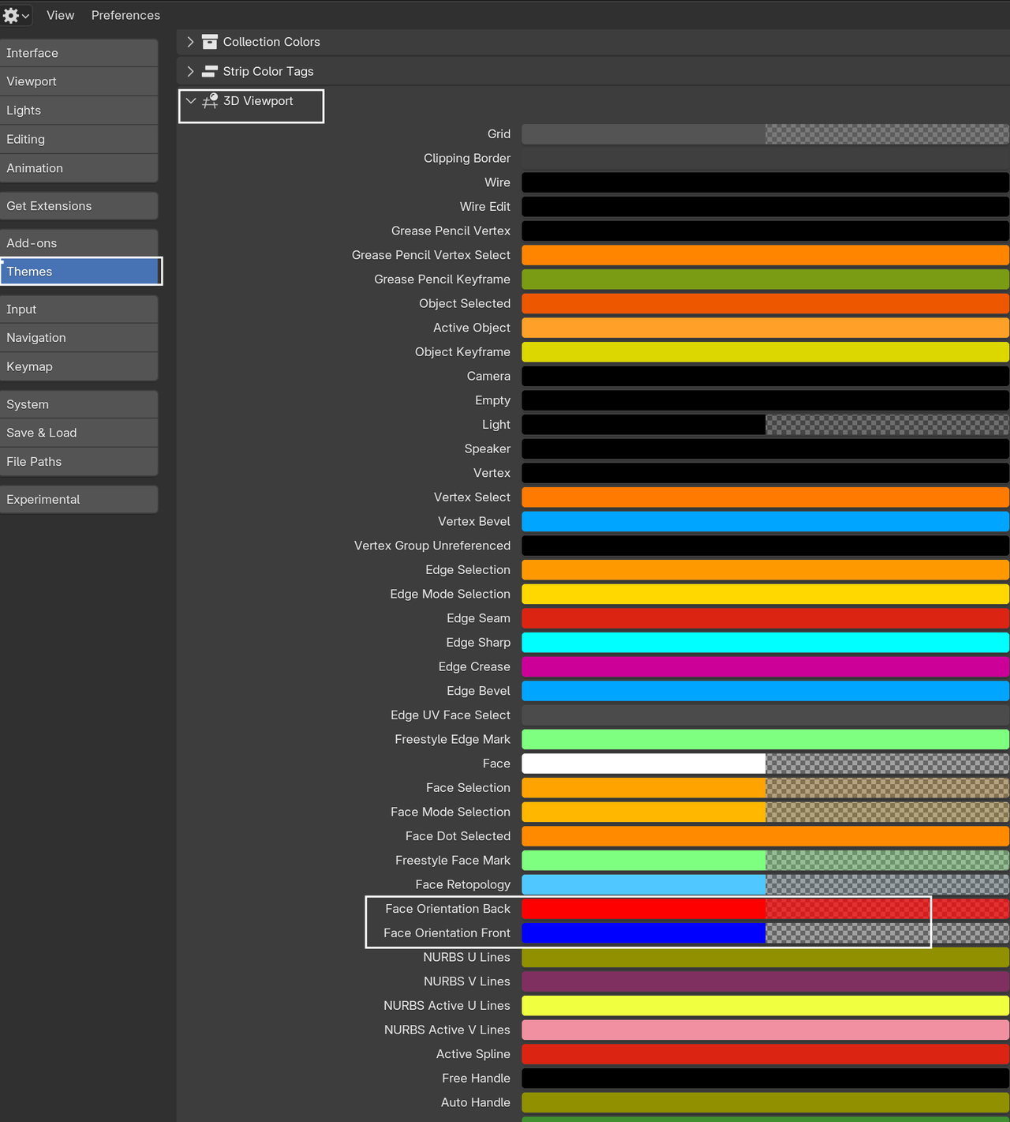Switch to the Animation section
This screenshot has height=1122, width=1010.
coord(79,168)
